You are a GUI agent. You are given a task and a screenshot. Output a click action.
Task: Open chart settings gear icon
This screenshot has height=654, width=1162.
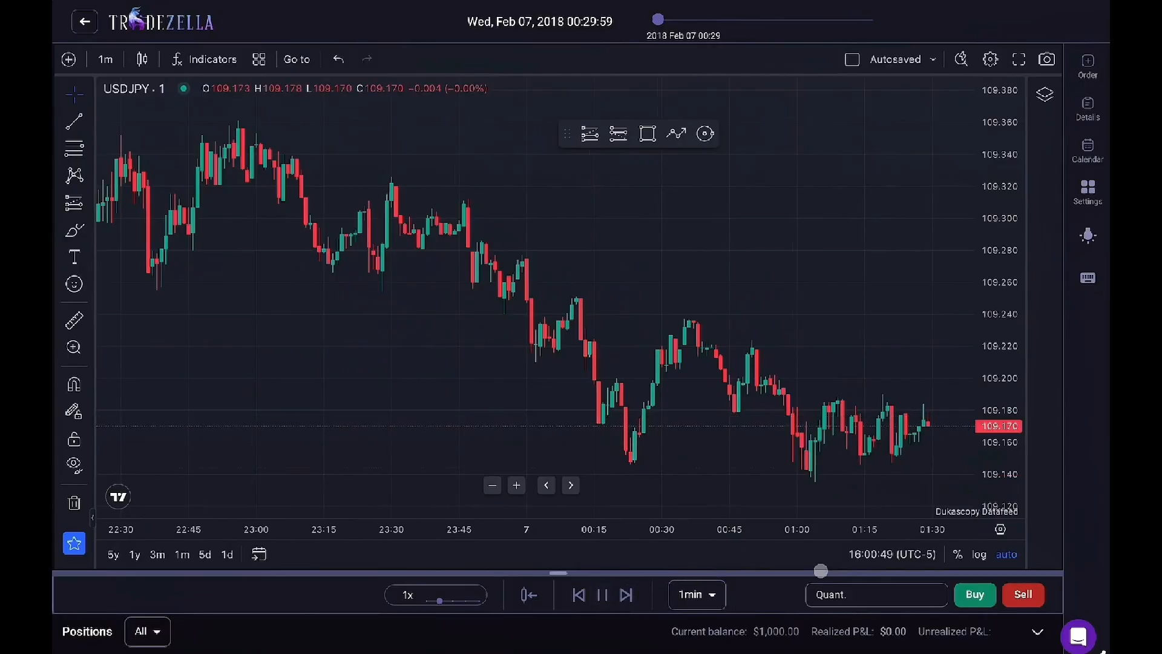coord(990,59)
